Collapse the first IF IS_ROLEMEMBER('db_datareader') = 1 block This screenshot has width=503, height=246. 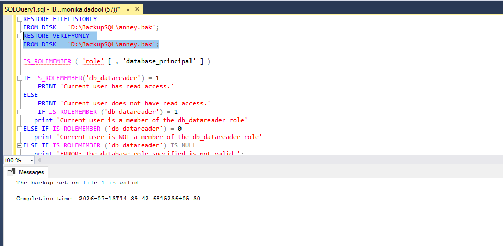(x=19, y=78)
